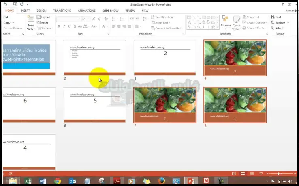Screen dimensions: 299x186
Task: Toggle Italic formatting in Font group
Action: [x=64, y=27]
